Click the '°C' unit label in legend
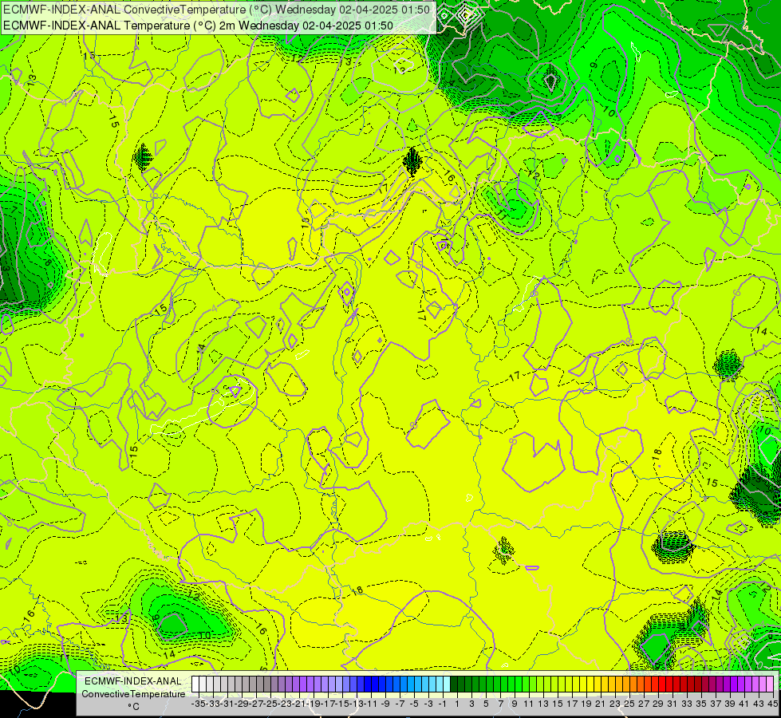This screenshot has height=718, width=781. coord(133,707)
